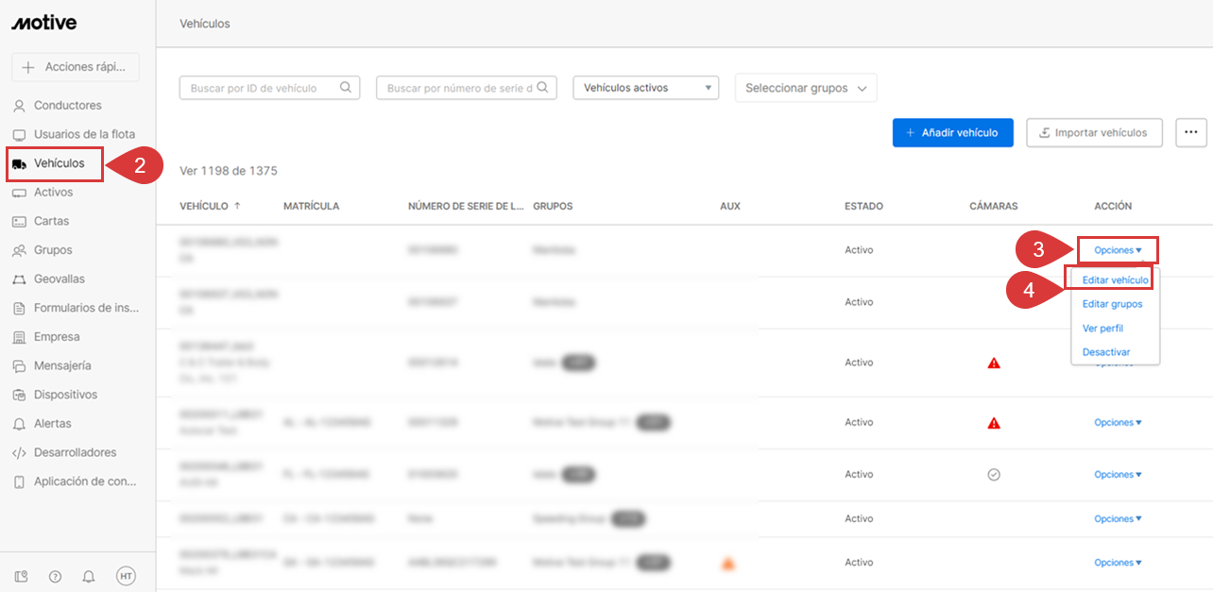The width and height of the screenshot is (1213, 592).
Task: Open Grupos section
Action: coord(53,250)
